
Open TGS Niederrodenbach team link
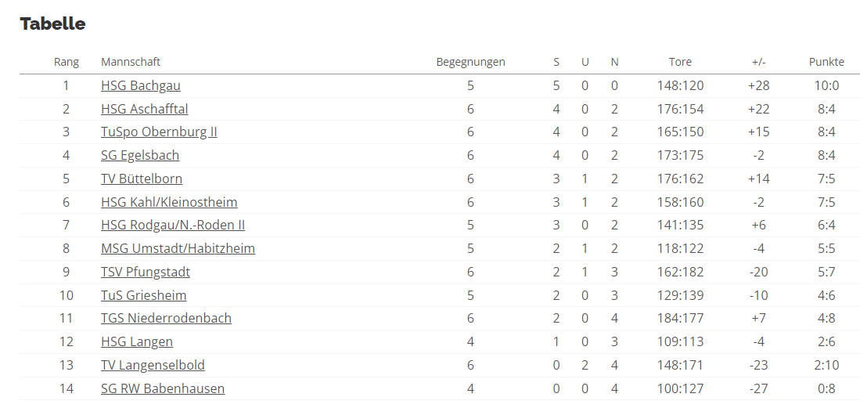pos(166,318)
